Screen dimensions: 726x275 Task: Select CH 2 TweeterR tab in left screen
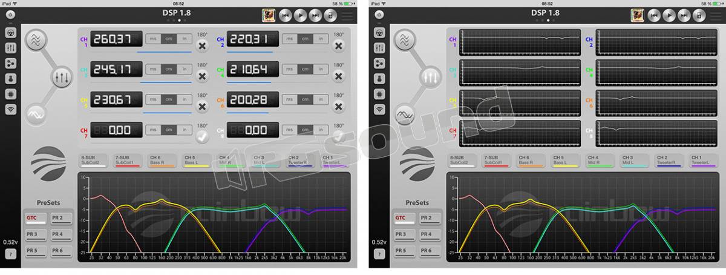tap(300, 161)
